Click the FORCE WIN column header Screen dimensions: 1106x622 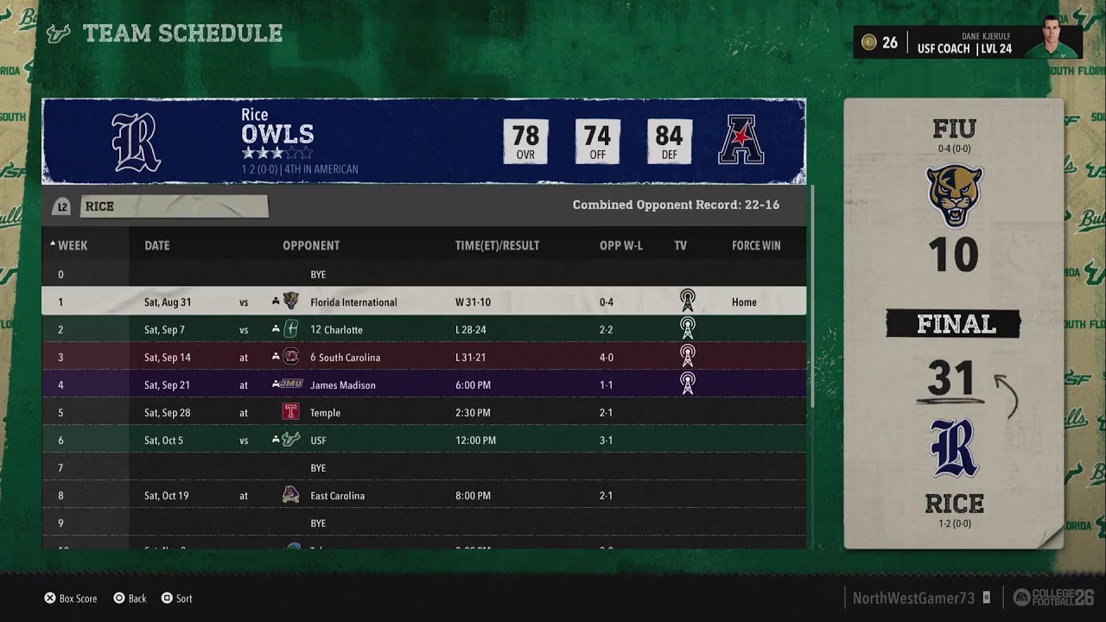pyautogui.click(x=756, y=245)
